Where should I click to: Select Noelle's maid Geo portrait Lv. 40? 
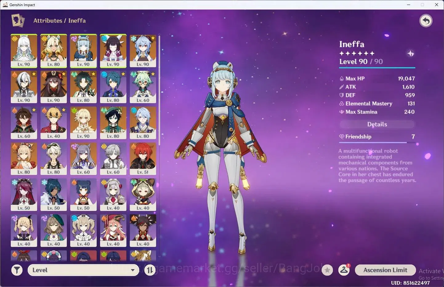pyautogui.click(x=113, y=195)
